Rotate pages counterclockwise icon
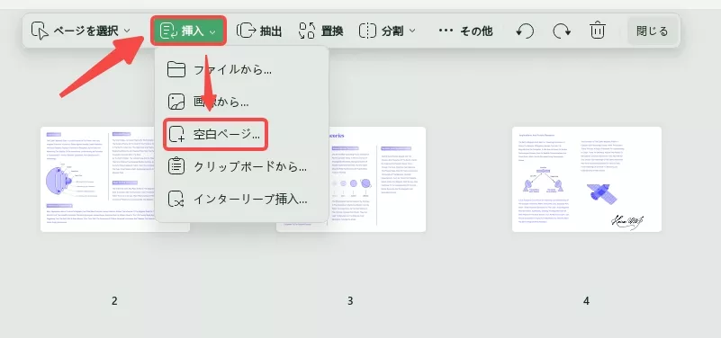 pyautogui.click(x=525, y=31)
